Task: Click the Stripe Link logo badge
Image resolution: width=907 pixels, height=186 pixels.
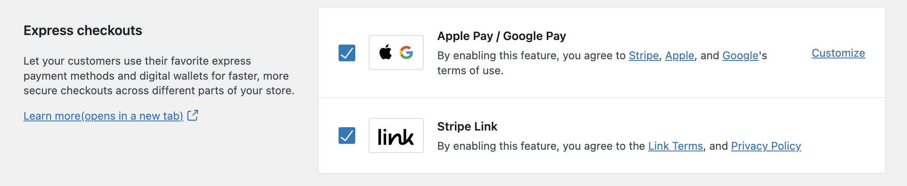Action: (x=396, y=136)
